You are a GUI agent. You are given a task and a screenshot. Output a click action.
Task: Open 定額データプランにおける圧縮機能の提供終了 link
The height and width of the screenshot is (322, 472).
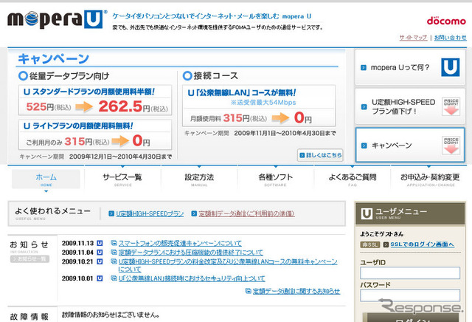190,253
